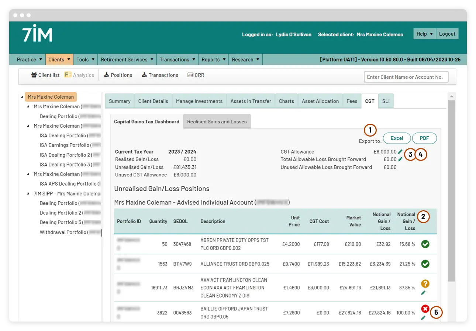
Task: Click orange question mark icon for AXA row
Action: pyautogui.click(x=425, y=284)
